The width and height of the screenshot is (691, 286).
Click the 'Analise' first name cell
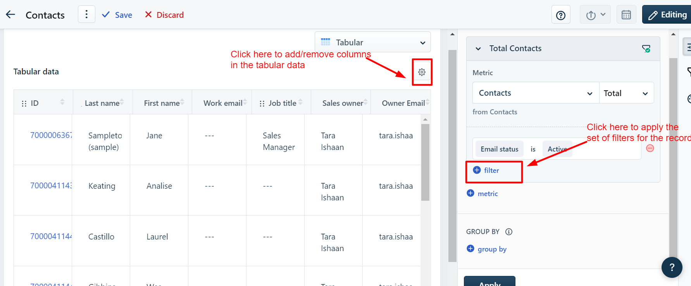click(x=159, y=186)
